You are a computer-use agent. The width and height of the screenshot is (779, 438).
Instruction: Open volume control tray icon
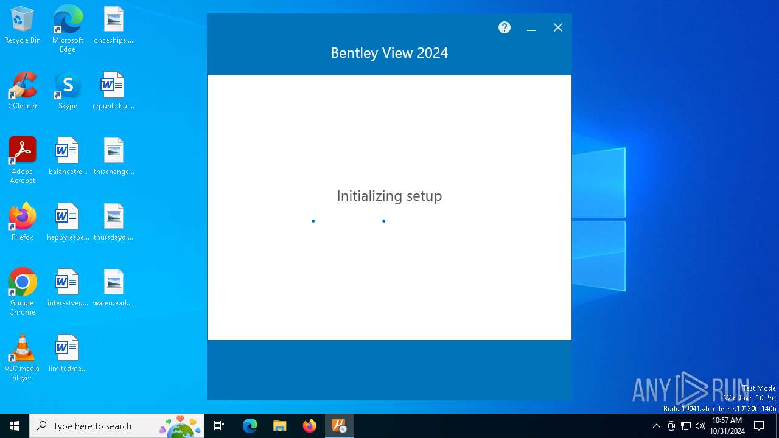[700, 426]
